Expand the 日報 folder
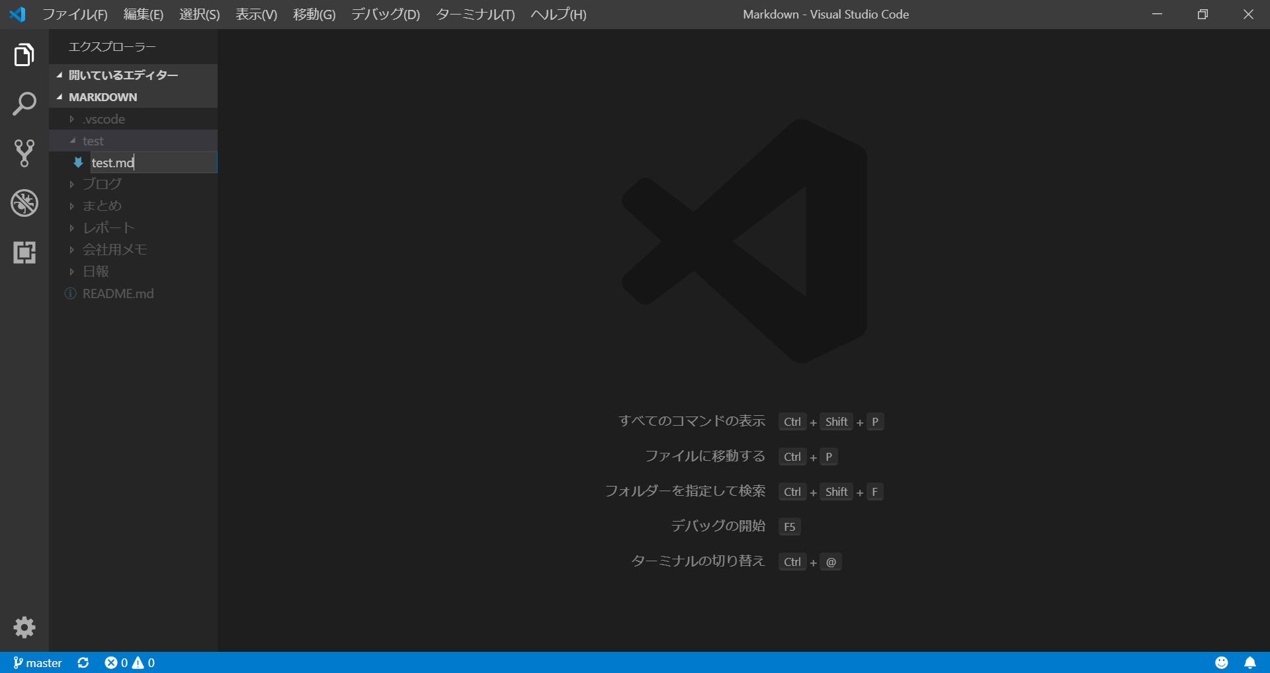Image resolution: width=1270 pixels, height=673 pixels. tap(133, 271)
